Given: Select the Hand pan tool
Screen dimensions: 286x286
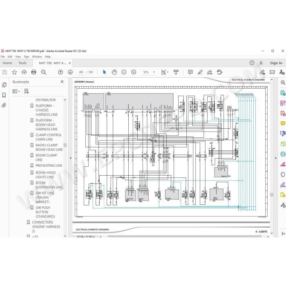Looking at the screenshot, I should pyautogui.click(x=114, y=72).
